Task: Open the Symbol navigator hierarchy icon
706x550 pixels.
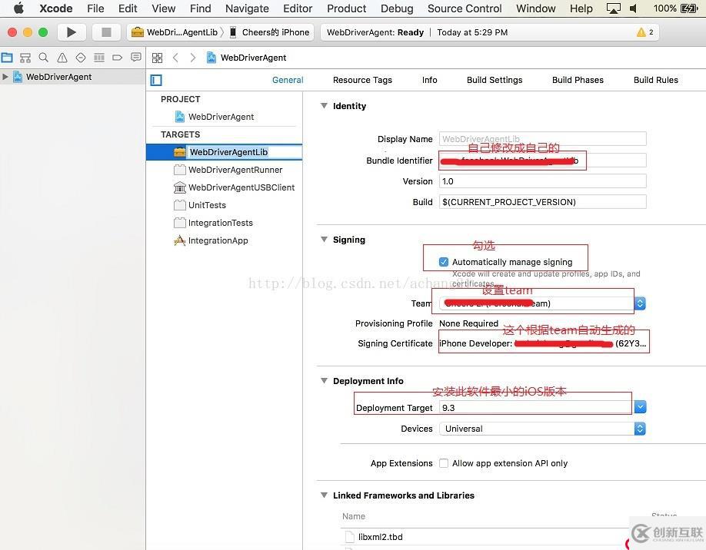Action: click(25, 58)
